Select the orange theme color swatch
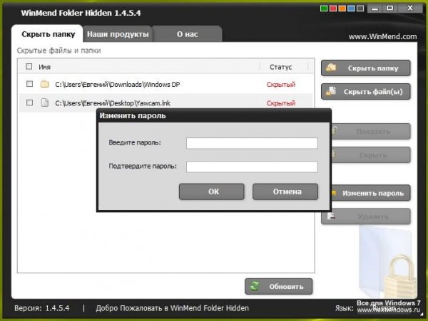The image size is (428, 321). pos(342,9)
